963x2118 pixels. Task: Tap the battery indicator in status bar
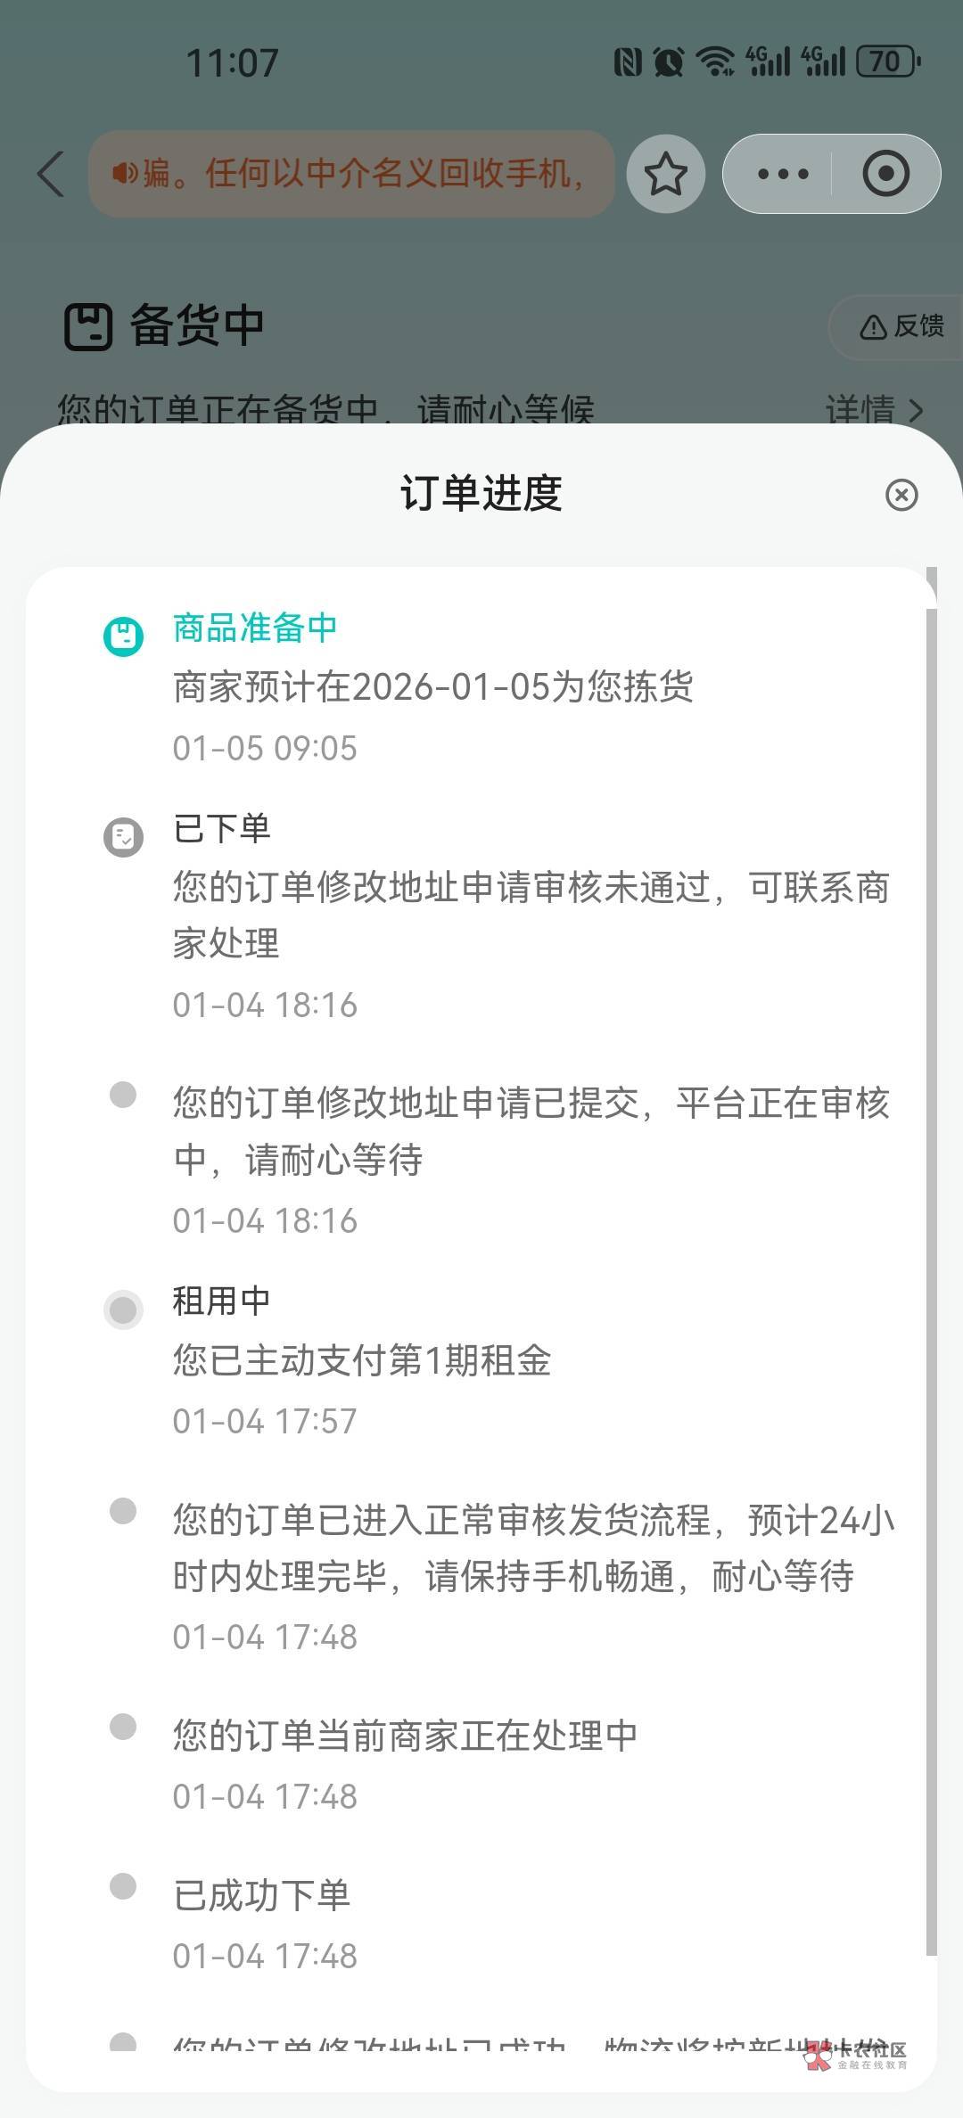pyautogui.click(x=887, y=62)
